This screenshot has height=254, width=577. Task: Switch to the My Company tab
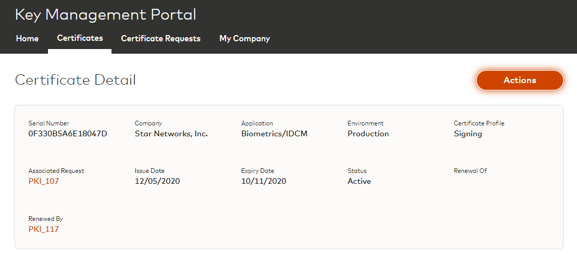[x=245, y=39]
